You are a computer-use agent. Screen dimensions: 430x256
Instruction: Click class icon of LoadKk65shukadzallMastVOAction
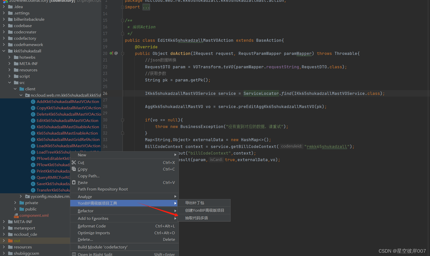pos(33,146)
